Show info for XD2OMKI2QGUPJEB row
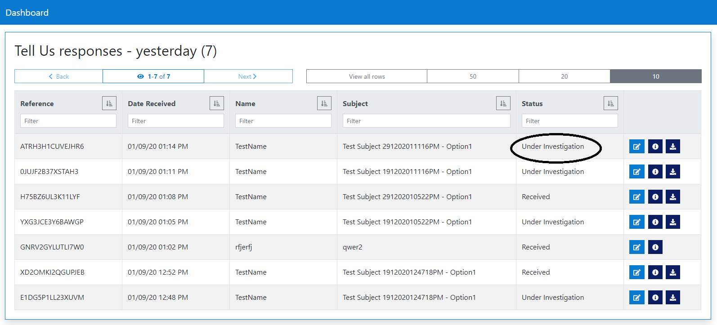The width and height of the screenshot is (717, 325). 655,272
